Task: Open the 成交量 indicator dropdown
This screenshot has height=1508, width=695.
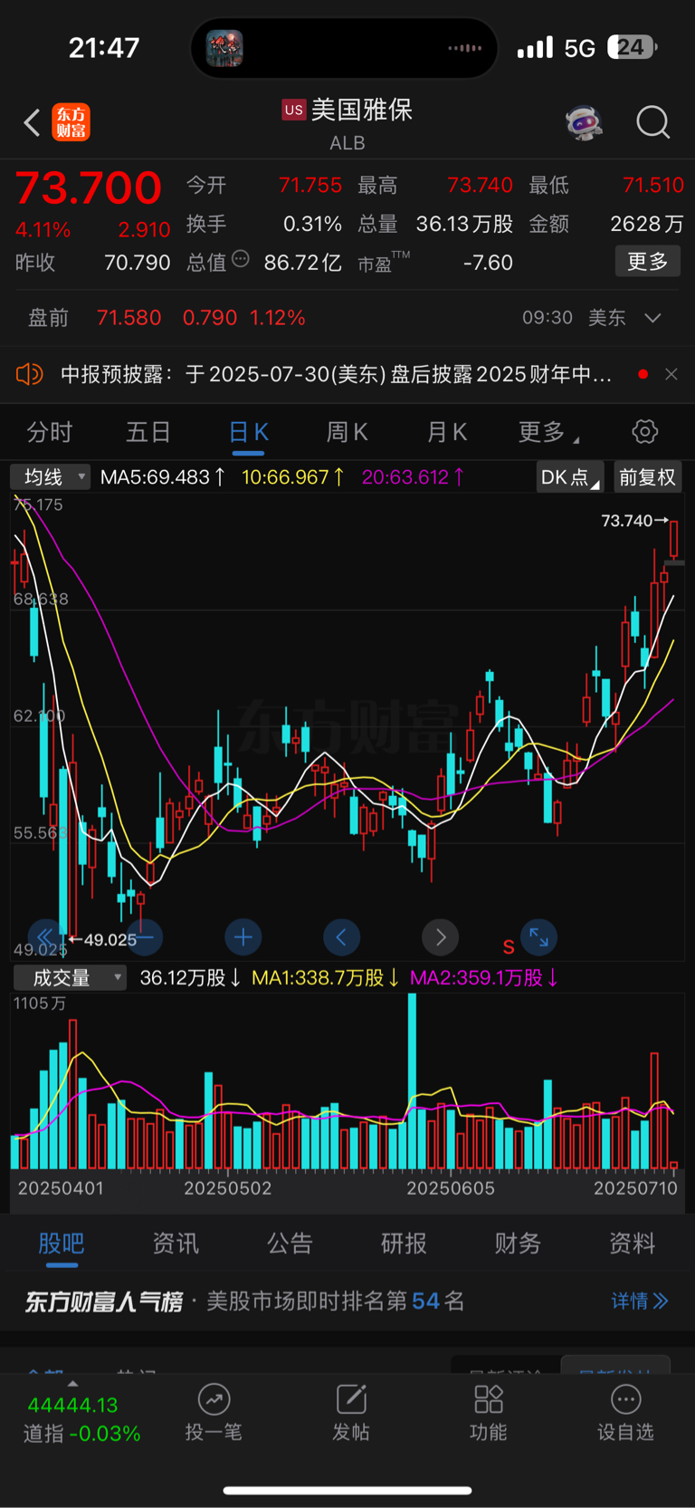Action: click(x=70, y=977)
